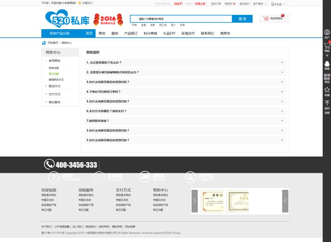The image size is (331, 242).
Task: Expand question 6 支付方式有哪些 arrow
Action: coord(282,111)
